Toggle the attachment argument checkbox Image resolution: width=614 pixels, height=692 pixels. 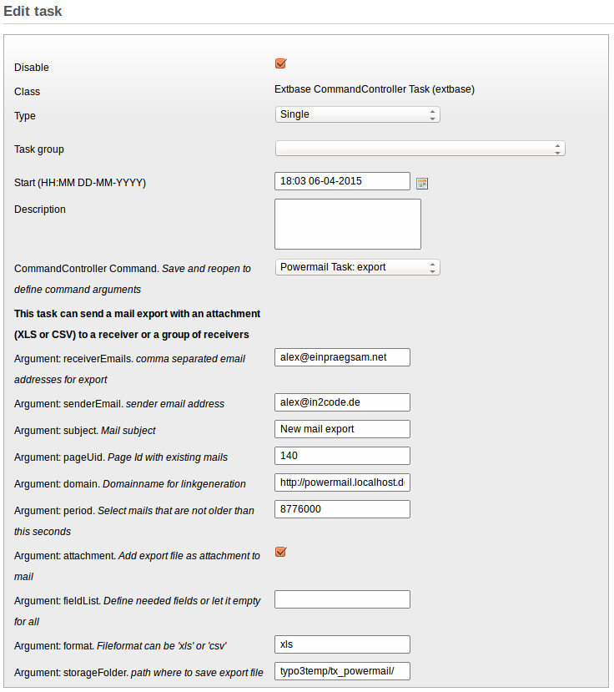(x=280, y=552)
